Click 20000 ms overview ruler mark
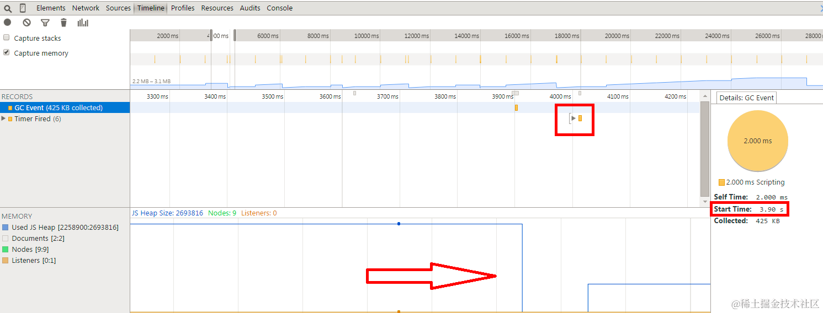Screen dimensions: 823x313 [617, 36]
